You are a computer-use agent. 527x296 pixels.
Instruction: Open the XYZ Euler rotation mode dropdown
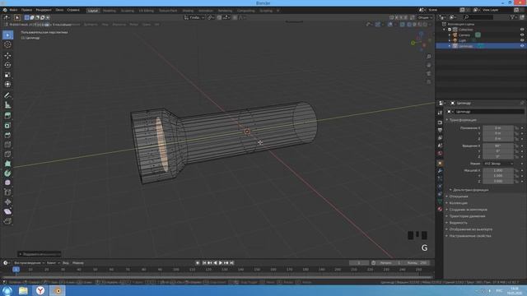coord(498,164)
